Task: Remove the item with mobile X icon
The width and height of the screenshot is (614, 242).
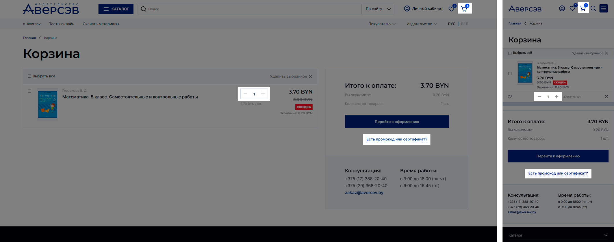Action: click(x=606, y=97)
